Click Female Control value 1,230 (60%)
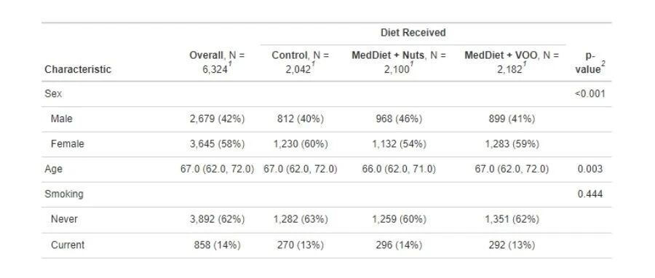Viewport: 655px width, 278px height. point(301,144)
